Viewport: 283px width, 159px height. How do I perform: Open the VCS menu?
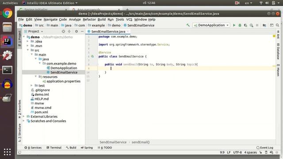129,19
